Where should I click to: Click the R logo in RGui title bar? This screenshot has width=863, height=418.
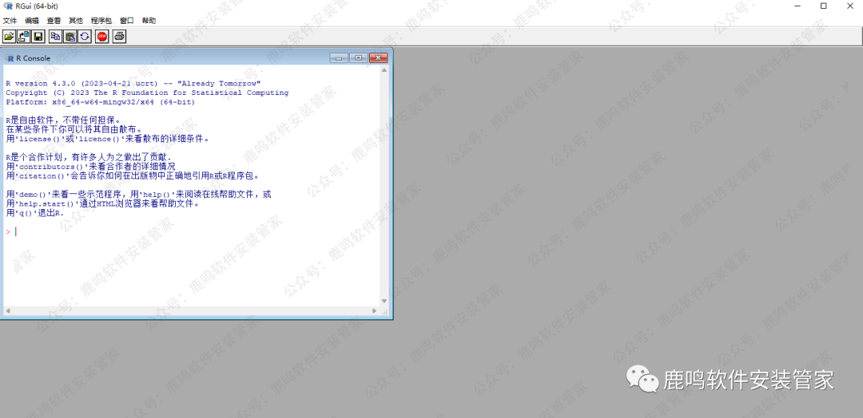pos(8,6)
